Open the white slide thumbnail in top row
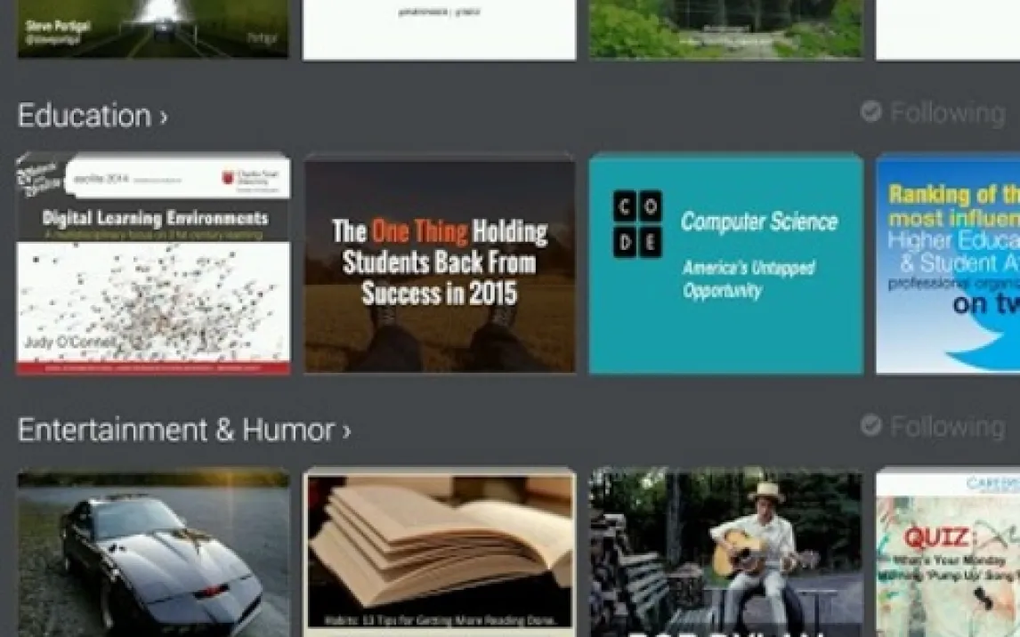 pyautogui.click(x=440, y=28)
